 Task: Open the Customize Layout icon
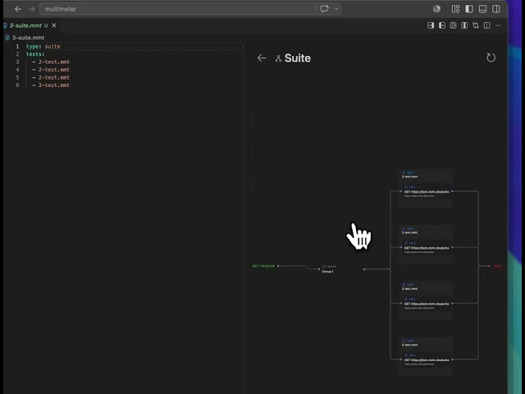[x=456, y=9]
